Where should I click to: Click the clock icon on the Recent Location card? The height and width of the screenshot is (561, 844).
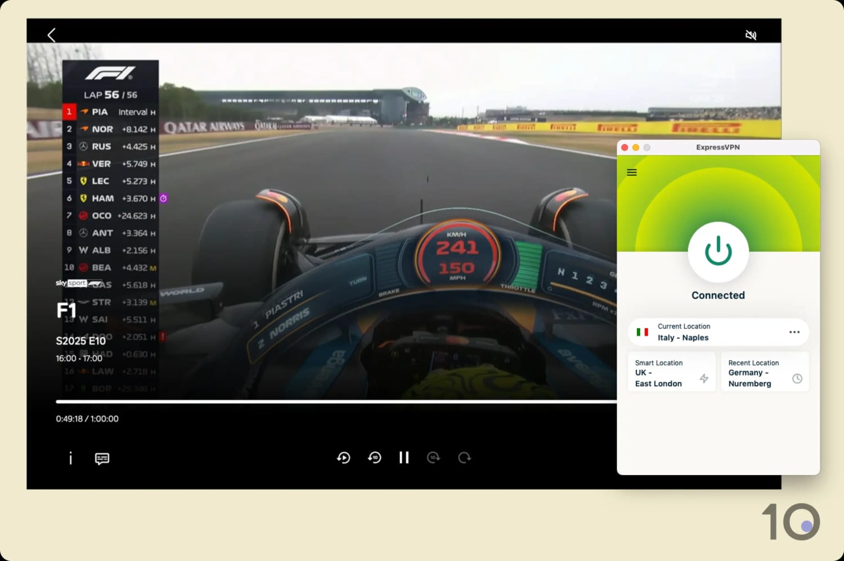pyautogui.click(x=797, y=378)
